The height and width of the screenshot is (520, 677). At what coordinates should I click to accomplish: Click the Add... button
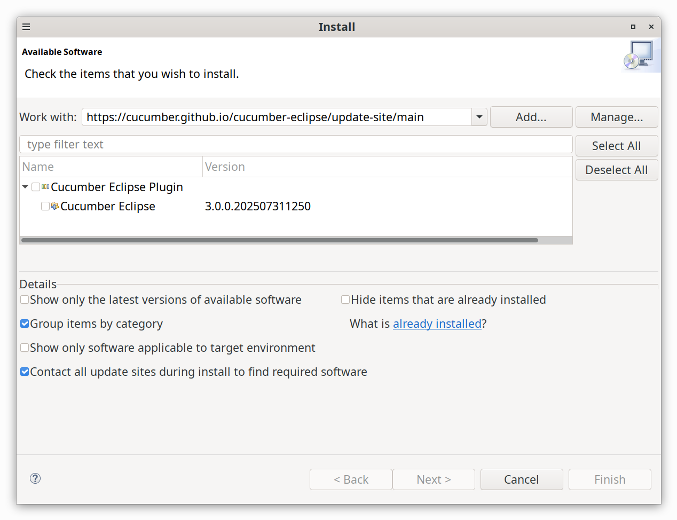point(531,117)
